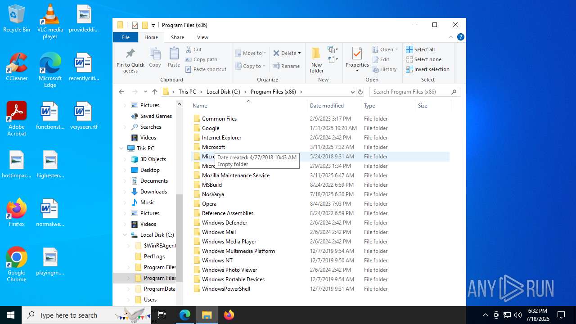Screen dimensions: 576x324
Task: Expand 3D Objects tree node
Action: 125,159
